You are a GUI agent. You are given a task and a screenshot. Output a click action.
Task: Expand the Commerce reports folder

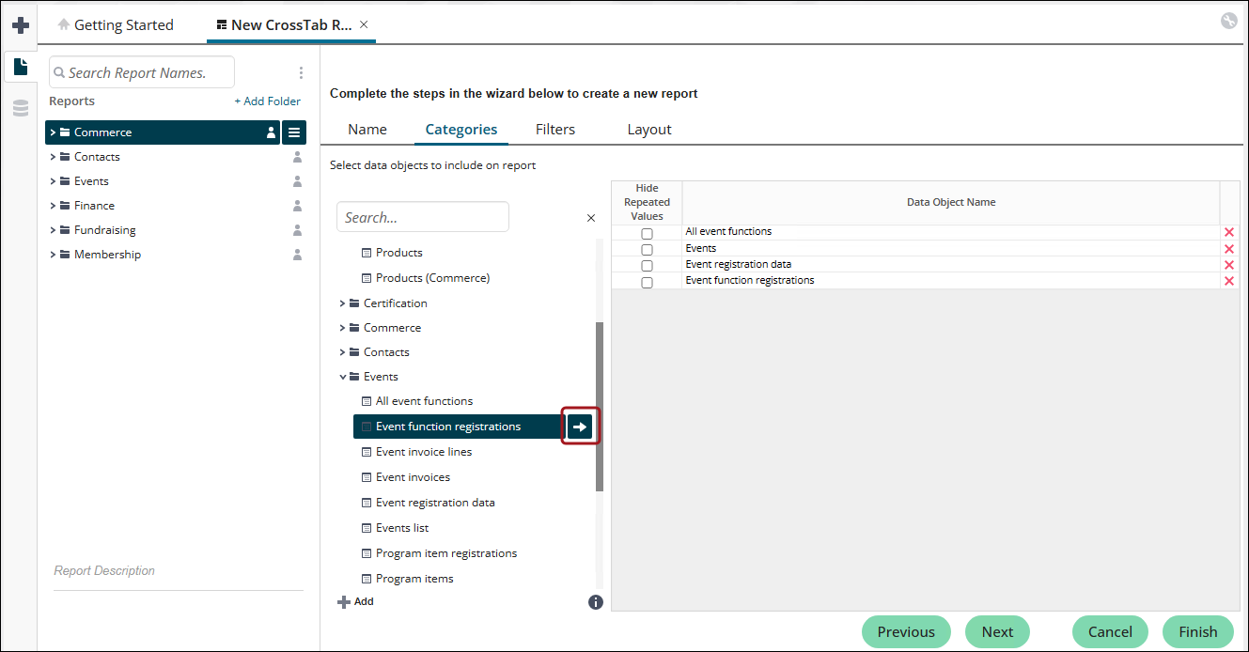[x=53, y=132]
